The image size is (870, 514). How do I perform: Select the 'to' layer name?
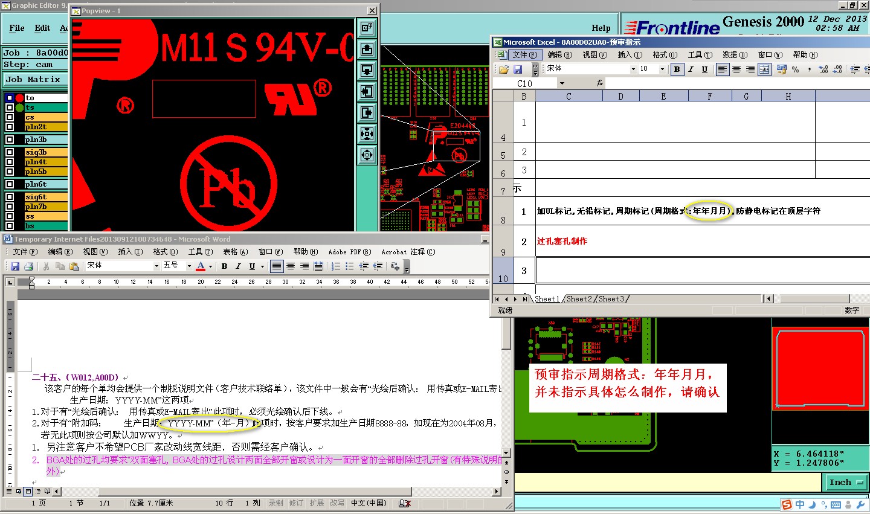(x=46, y=98)
